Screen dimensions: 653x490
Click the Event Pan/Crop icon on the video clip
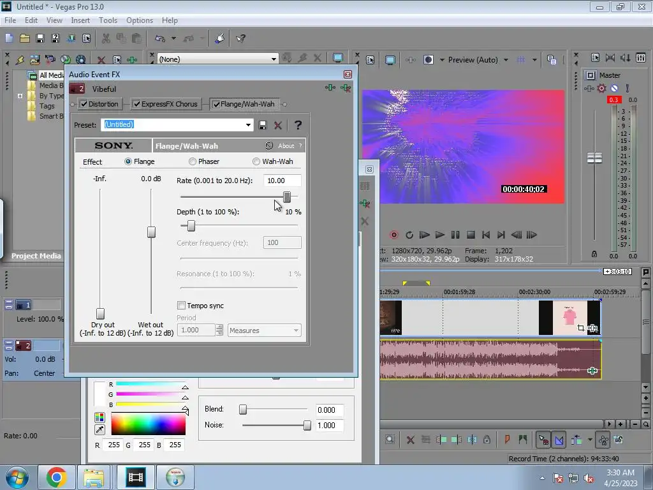(580, 328)
